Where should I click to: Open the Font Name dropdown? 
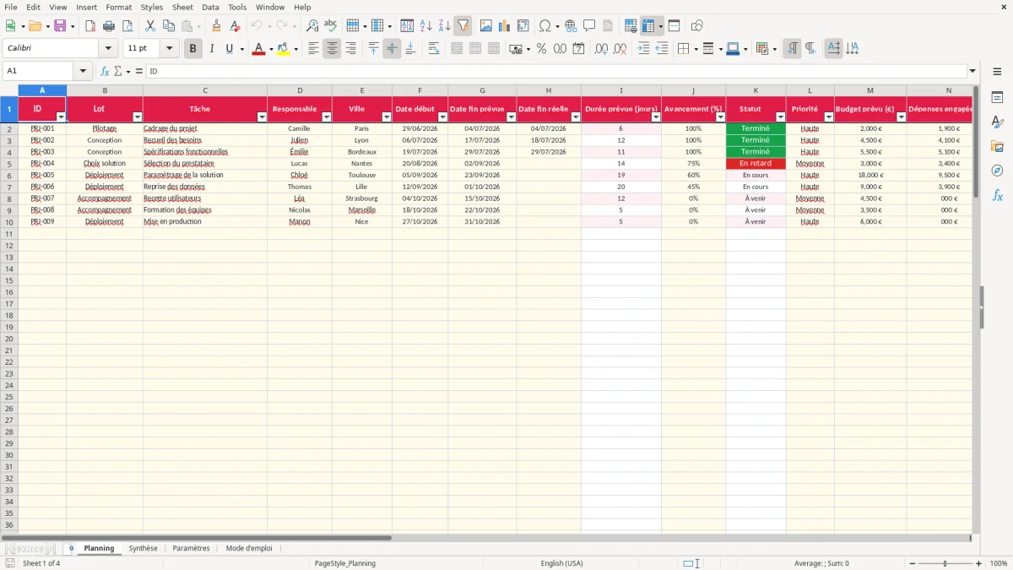point(108,49)
